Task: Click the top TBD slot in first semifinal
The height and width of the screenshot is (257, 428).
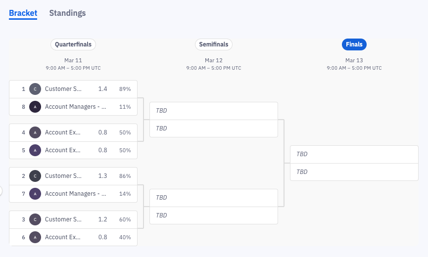Action: coord(214,111)
